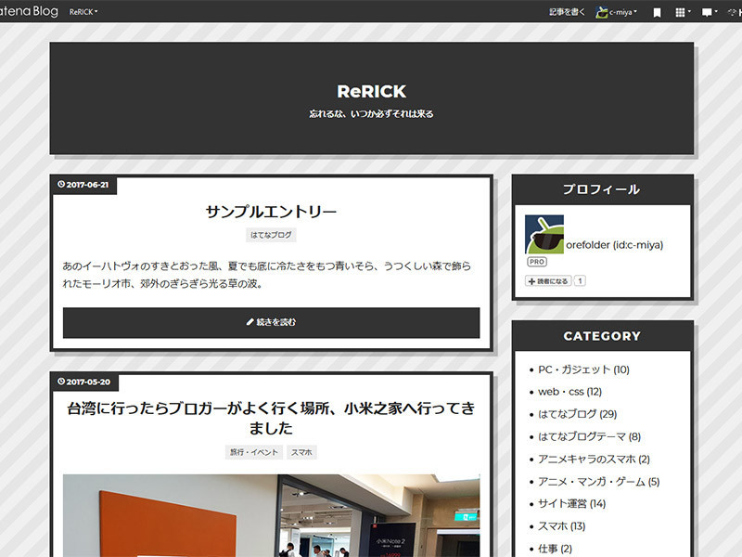Click the subscriber count 1 badge
This screenshot has height=557, width=742.
[580, 281]
